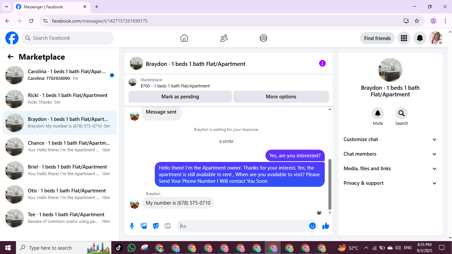Attach a photo using the image icon

[144, 226]
